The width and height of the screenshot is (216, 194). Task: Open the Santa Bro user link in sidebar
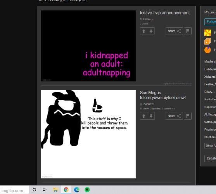click(210, 99)
